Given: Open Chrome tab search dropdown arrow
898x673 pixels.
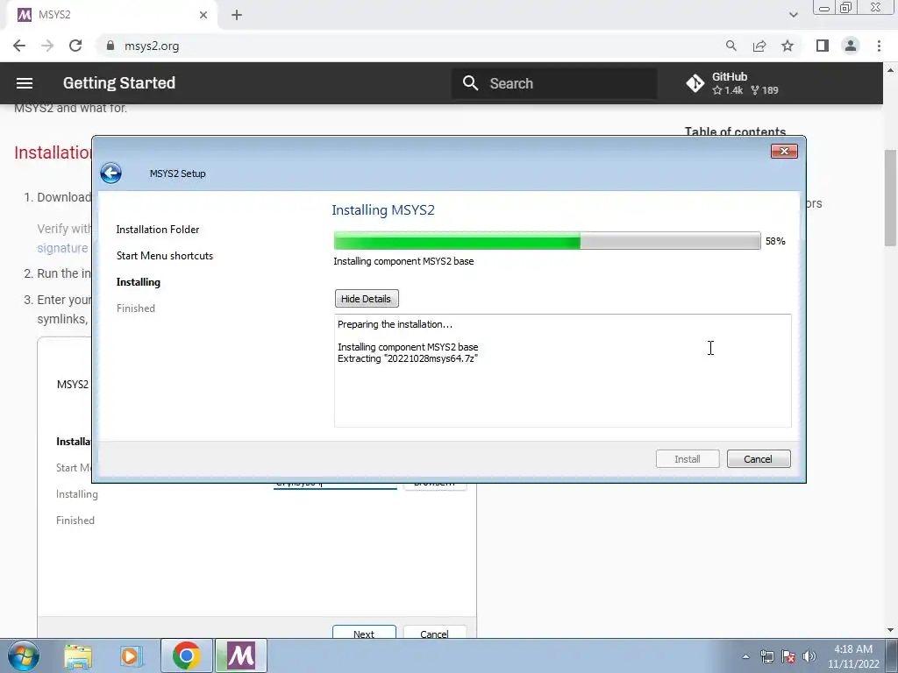Looking at the screenshot, I should tap(793, 15).
